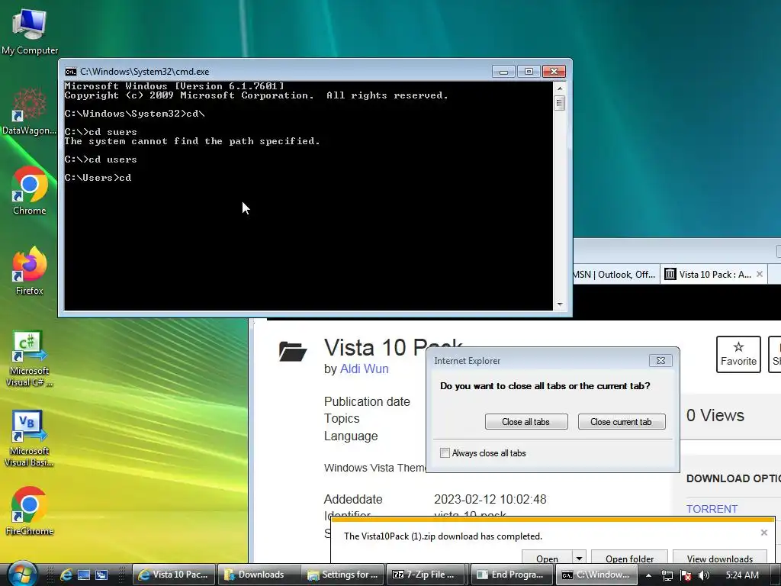Click the 0 Views text
The height and width of the screenshot is (586, 781).
coord(715,415)
